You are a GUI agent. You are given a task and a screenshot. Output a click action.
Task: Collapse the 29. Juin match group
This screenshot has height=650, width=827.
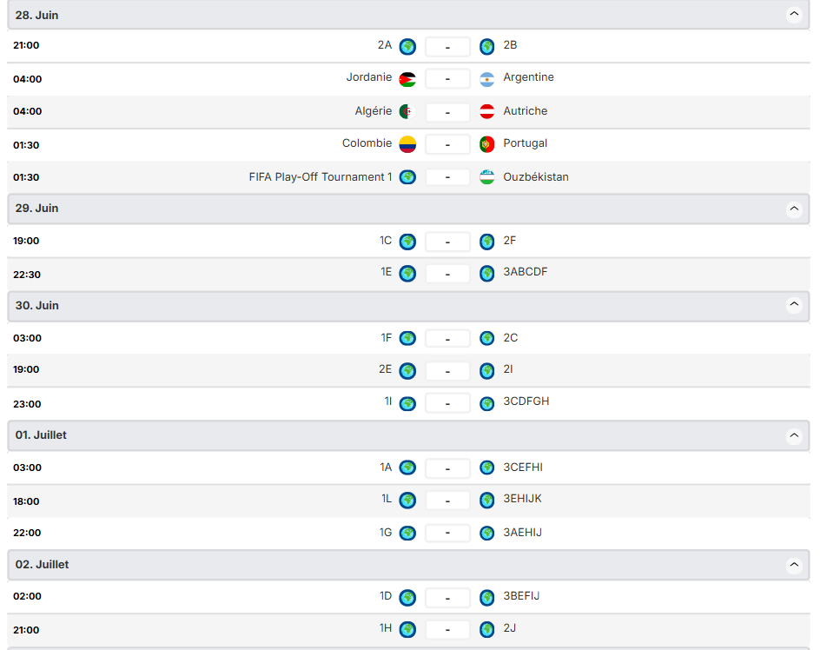[793, 209]
